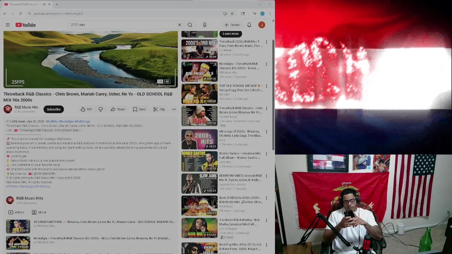The width and height of the screenshot is (452, 254).
Task: Dislike the video
Action: click(x=101, y=109)
